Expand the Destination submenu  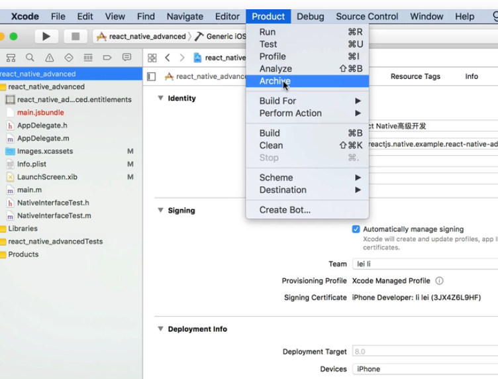(x=307, y=190)
